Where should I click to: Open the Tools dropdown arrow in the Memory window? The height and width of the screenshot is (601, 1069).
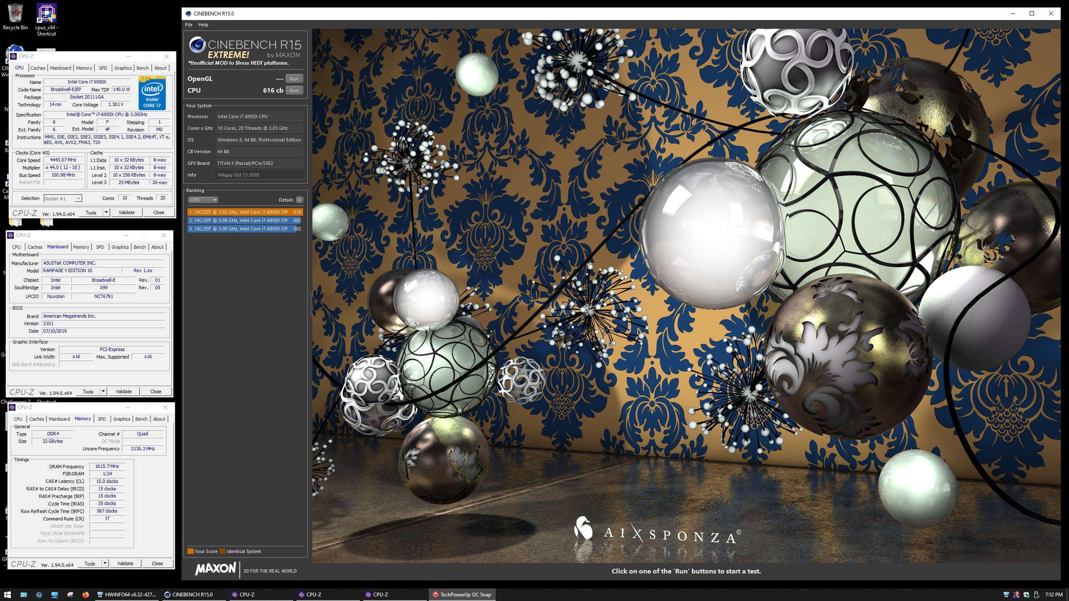105,563
